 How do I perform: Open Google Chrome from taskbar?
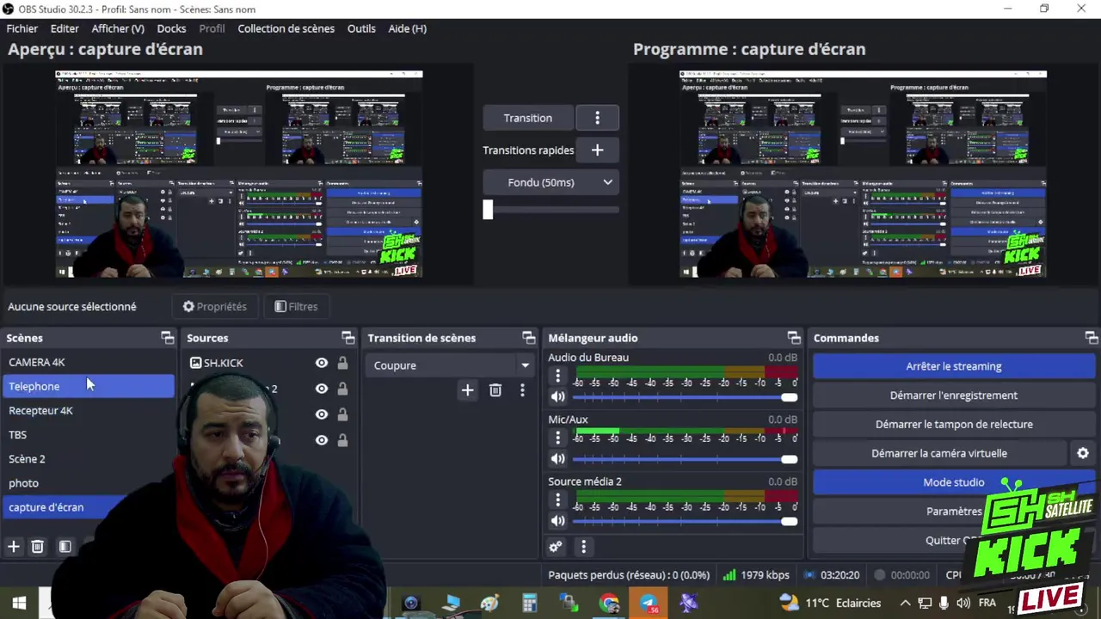(x=609, y=603)
